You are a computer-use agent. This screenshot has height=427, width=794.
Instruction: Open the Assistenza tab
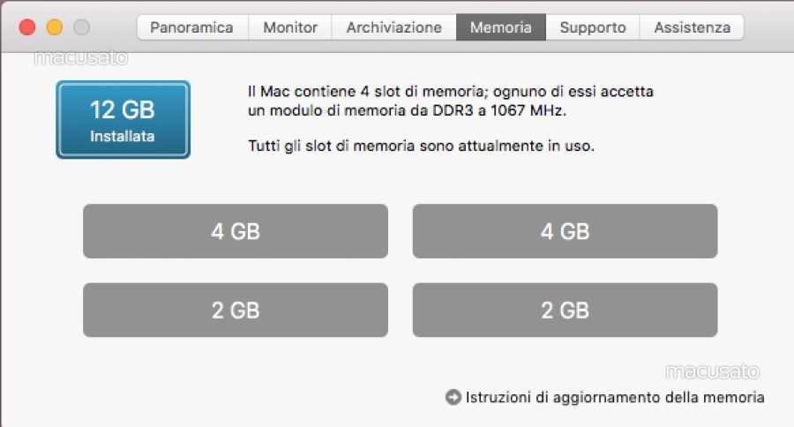691,27
